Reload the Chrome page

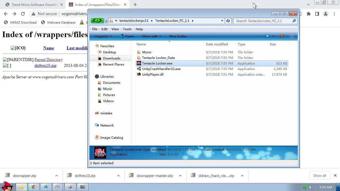[23, 14]
